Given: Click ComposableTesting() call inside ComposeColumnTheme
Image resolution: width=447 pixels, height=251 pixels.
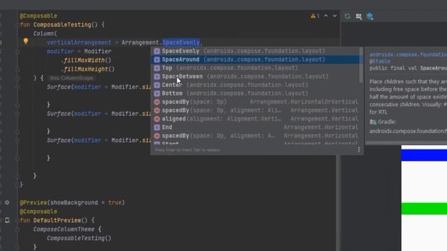Looking at the screenshot, I should [x=79, y=238].
